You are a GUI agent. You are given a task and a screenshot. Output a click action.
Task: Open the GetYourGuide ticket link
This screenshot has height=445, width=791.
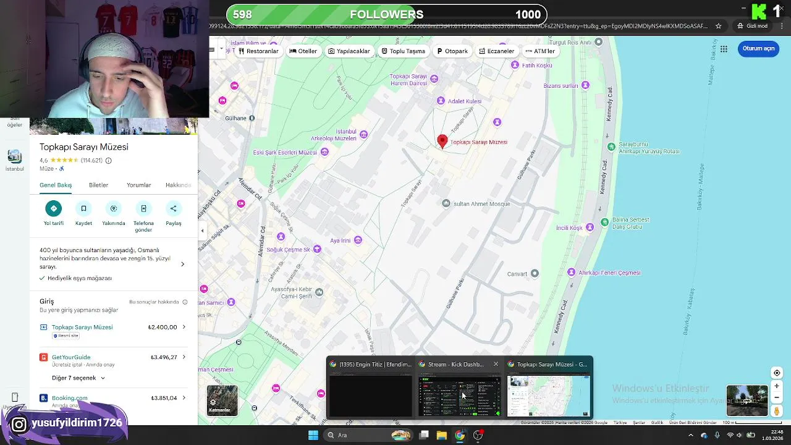71,357
